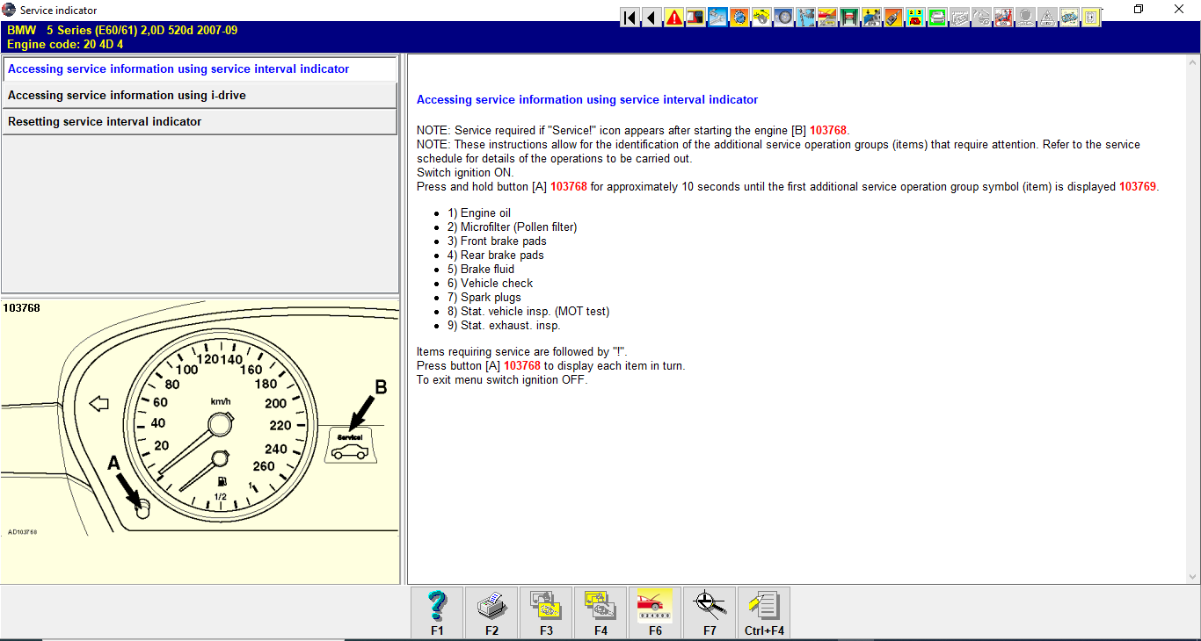Screen dimensions: 1201x641
Task: Print the page using F2 printer button
Action: coord(492,613)
